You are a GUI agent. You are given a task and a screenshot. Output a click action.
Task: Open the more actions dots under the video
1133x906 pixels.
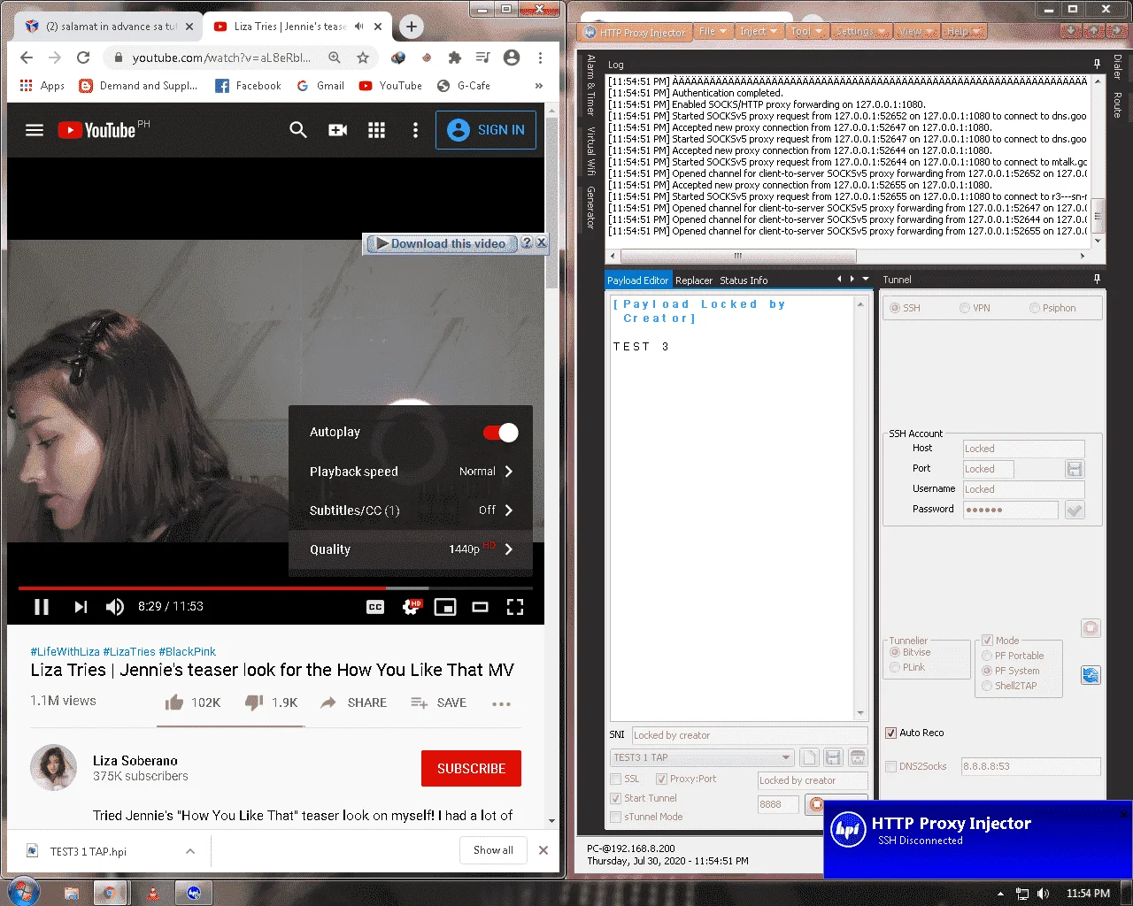pos(502,704)
